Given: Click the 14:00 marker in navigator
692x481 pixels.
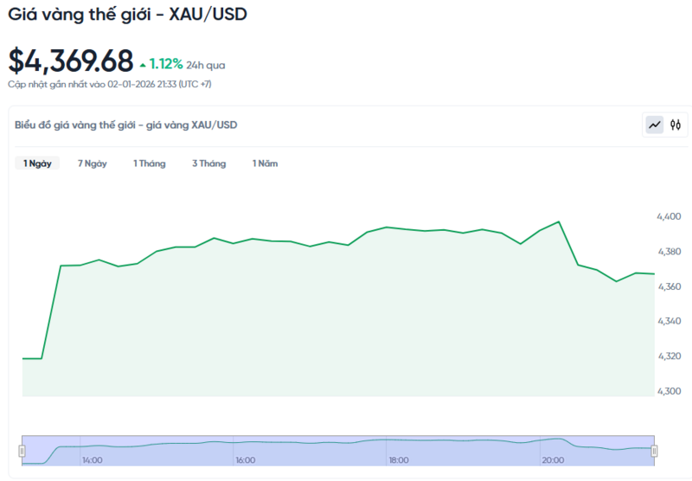Looking at the screenshot, I should click(x=92, y=460).
